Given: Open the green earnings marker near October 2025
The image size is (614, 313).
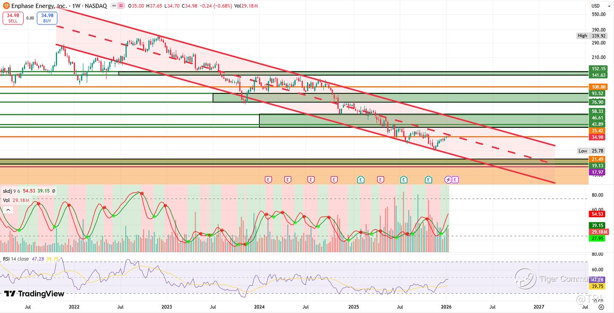Looking at the screenshot, I should 428,180.
